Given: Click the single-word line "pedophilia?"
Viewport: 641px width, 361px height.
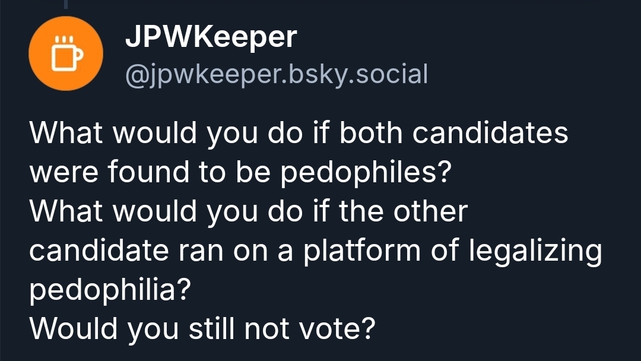Looking at the screenshot, I should pyautogui.click(x=110, y=290).
